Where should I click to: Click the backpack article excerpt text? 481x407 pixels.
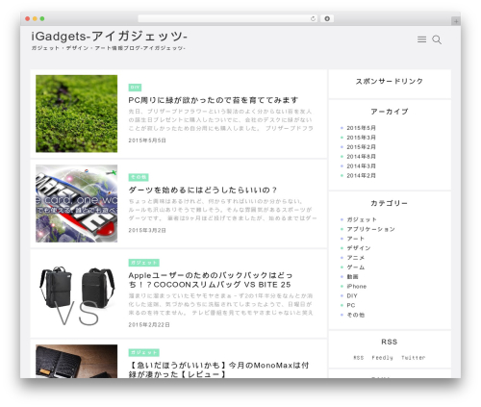click(x=221, y=304)
